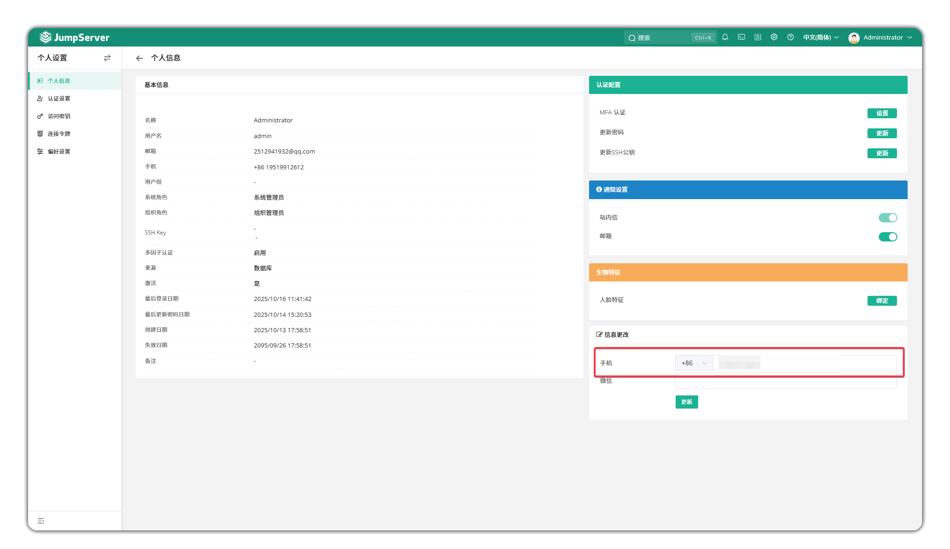The width and height of the screenshot is (950, 549).
Task: Click the JumpServer logo
Action: point(75,37)
